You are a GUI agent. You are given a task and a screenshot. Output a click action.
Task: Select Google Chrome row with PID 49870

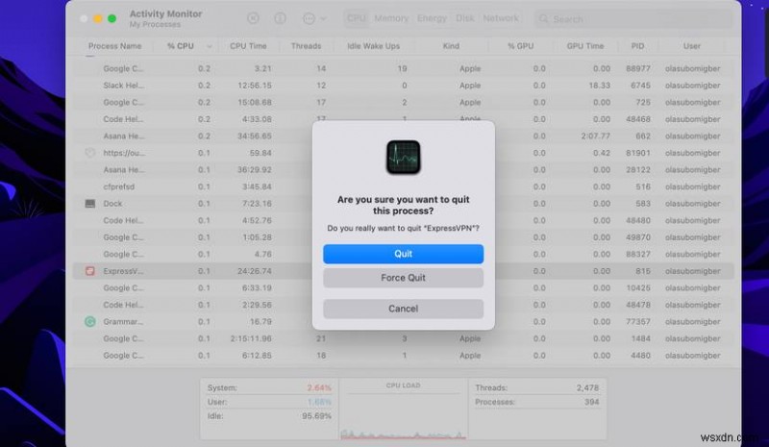tap(403, 237)
